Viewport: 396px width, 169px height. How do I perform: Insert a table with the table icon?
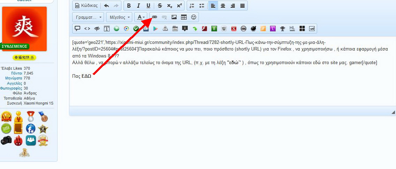[x=184, y=17]
